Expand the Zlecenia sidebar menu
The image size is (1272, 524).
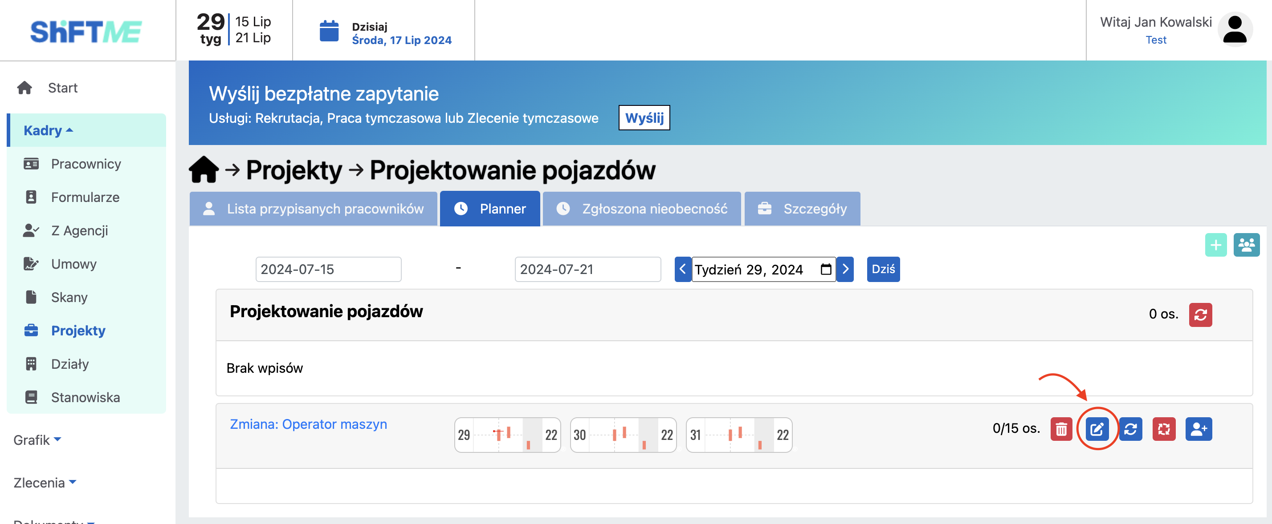coord(45,483)
